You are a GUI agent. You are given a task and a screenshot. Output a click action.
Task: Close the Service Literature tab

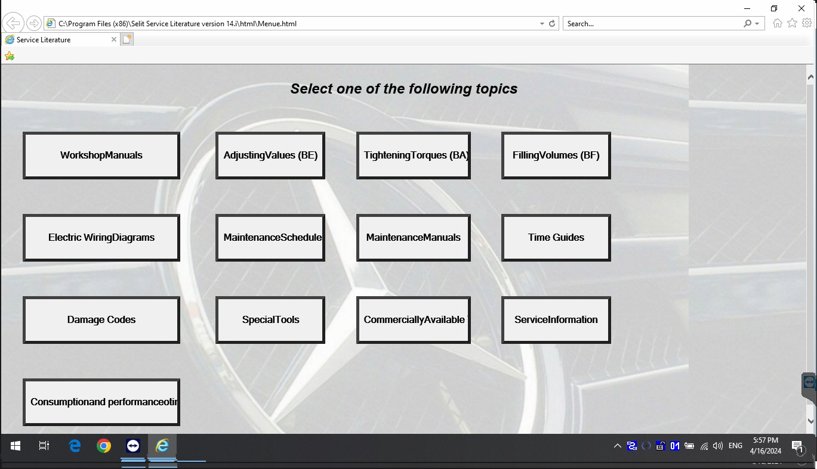pyautogui.click(x=114, y=39)
